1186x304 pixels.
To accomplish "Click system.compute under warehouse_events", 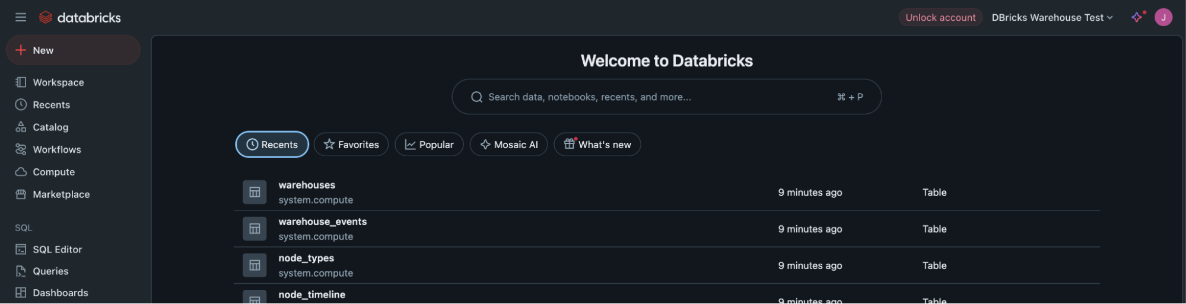I will 316,236.
